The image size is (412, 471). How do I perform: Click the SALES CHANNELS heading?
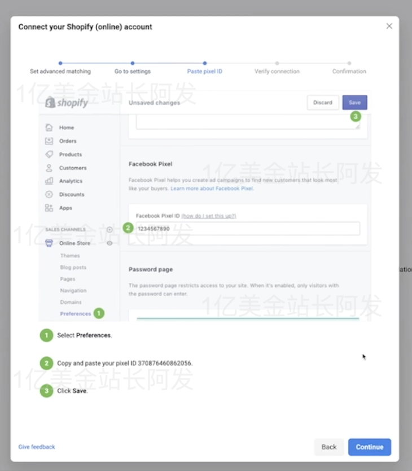point(65,229)
